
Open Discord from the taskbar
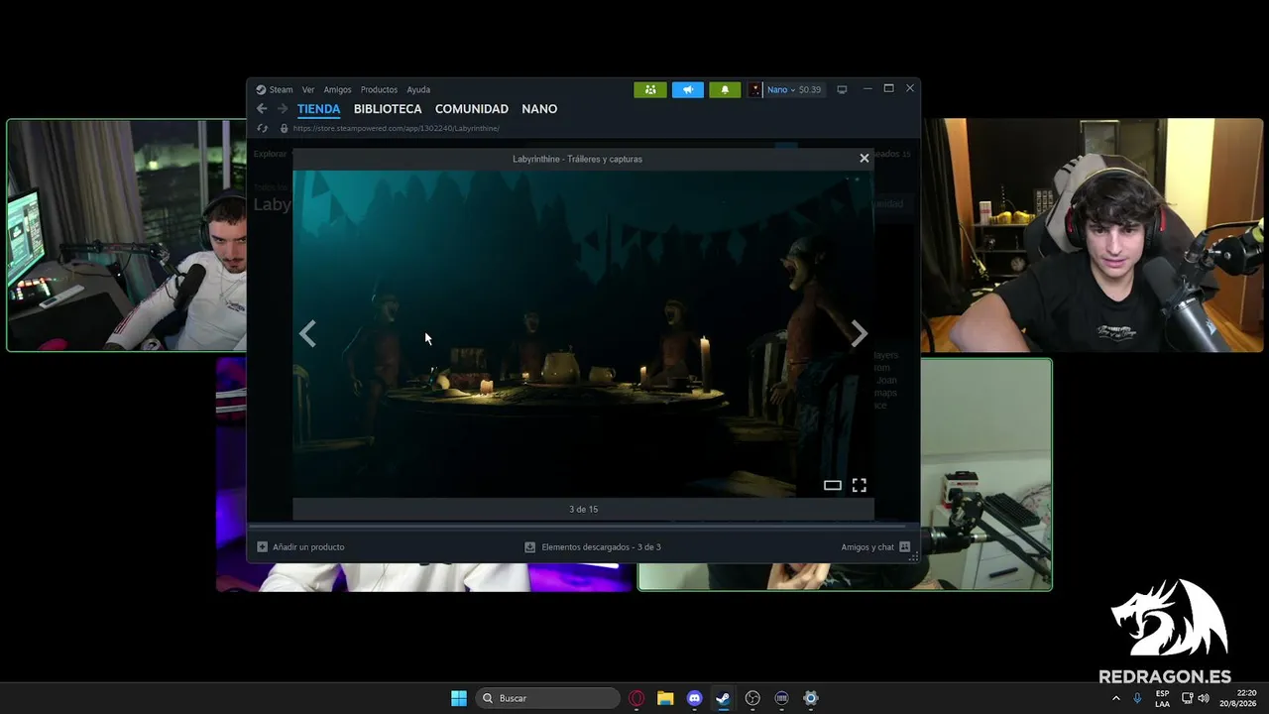694,698
